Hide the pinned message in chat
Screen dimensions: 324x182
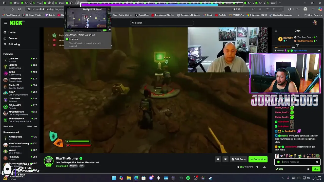pyautogui.click(x=319, y=51)
